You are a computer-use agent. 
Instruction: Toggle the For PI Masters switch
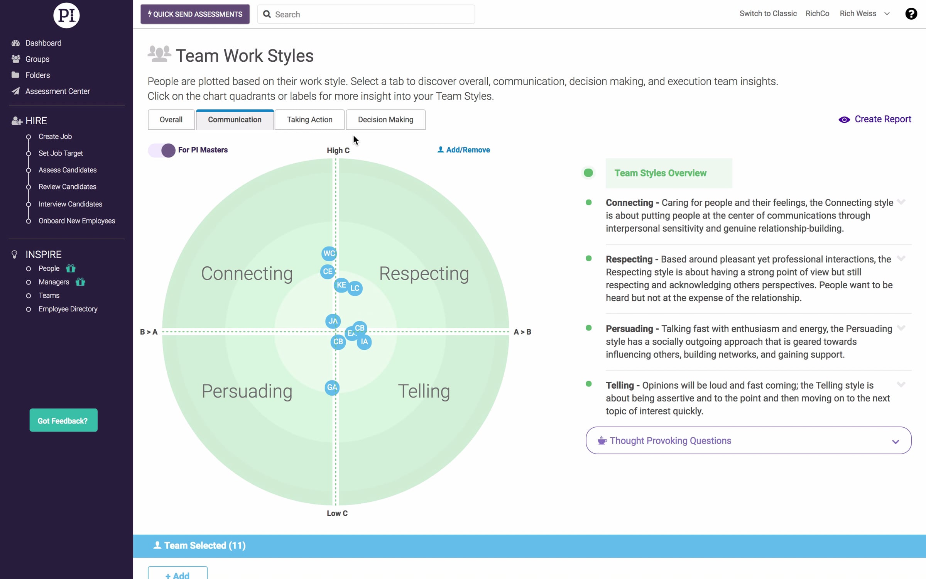[162, 150]
